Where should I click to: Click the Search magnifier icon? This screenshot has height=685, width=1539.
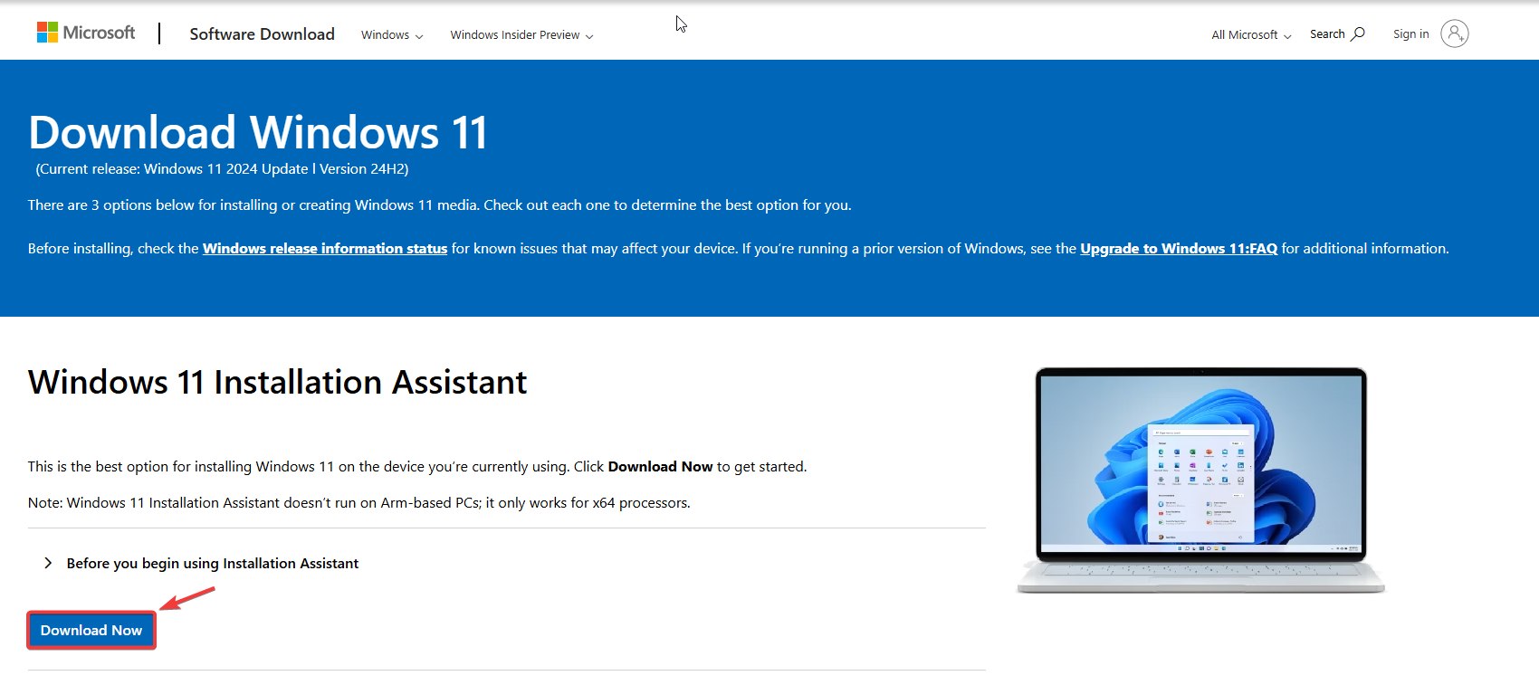(1358, 33)
